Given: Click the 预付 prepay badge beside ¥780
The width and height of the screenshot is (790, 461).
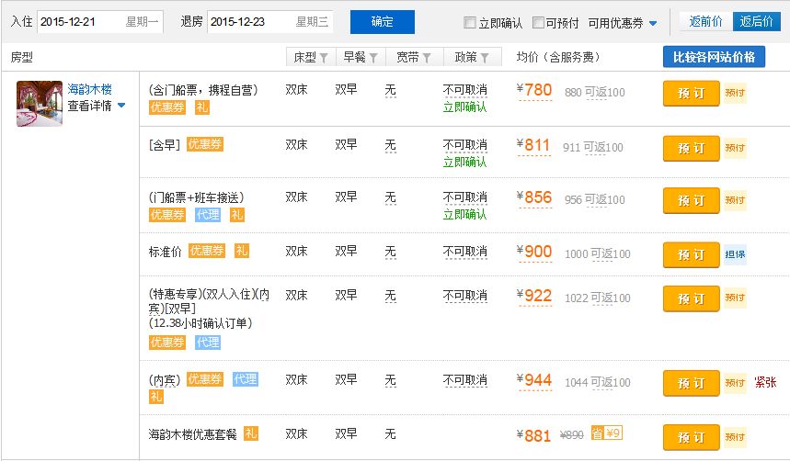Looking at the screenshot, I should click(735, 93).
